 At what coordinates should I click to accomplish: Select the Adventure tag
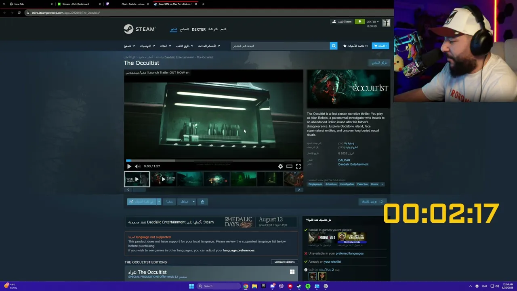(x=331, y=184)
